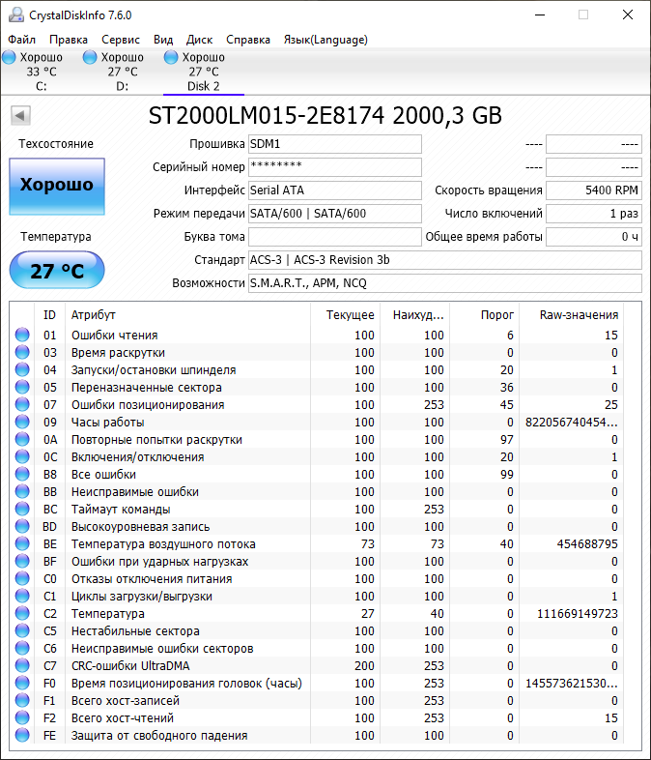Viewport: 651px width, 760px height.
Task: Click status circle of Повторные попытки раскрутки row
Action: coord(22,440)
